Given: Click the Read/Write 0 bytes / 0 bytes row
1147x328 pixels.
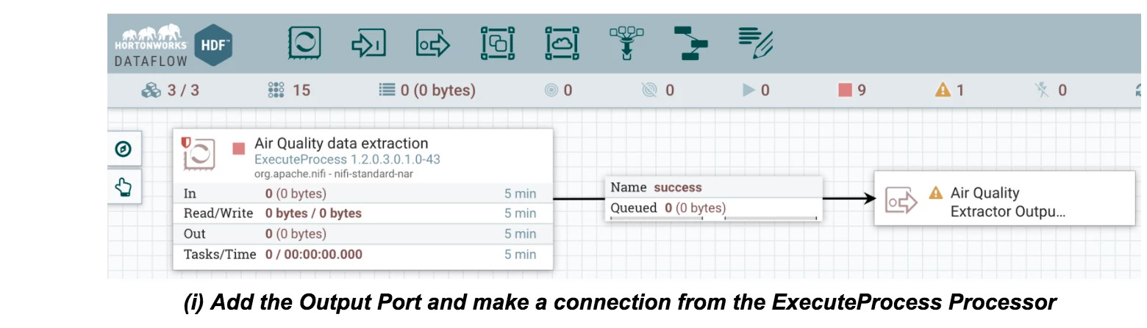Looking at the screenshot, I should 362,214.
